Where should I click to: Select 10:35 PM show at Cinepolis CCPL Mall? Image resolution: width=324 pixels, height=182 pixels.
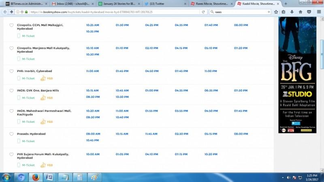point(92,32)
